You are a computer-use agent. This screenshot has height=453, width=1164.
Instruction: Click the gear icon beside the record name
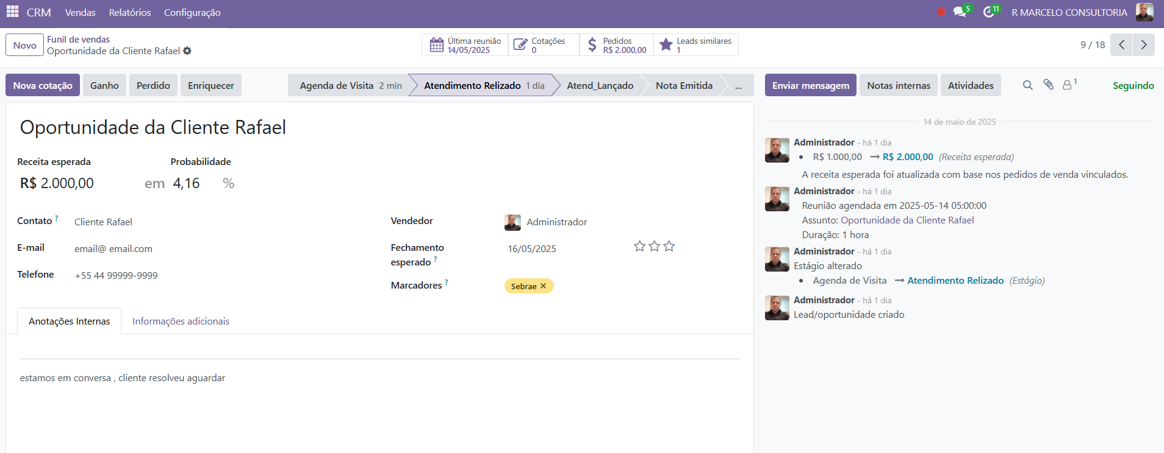(187, 51)
